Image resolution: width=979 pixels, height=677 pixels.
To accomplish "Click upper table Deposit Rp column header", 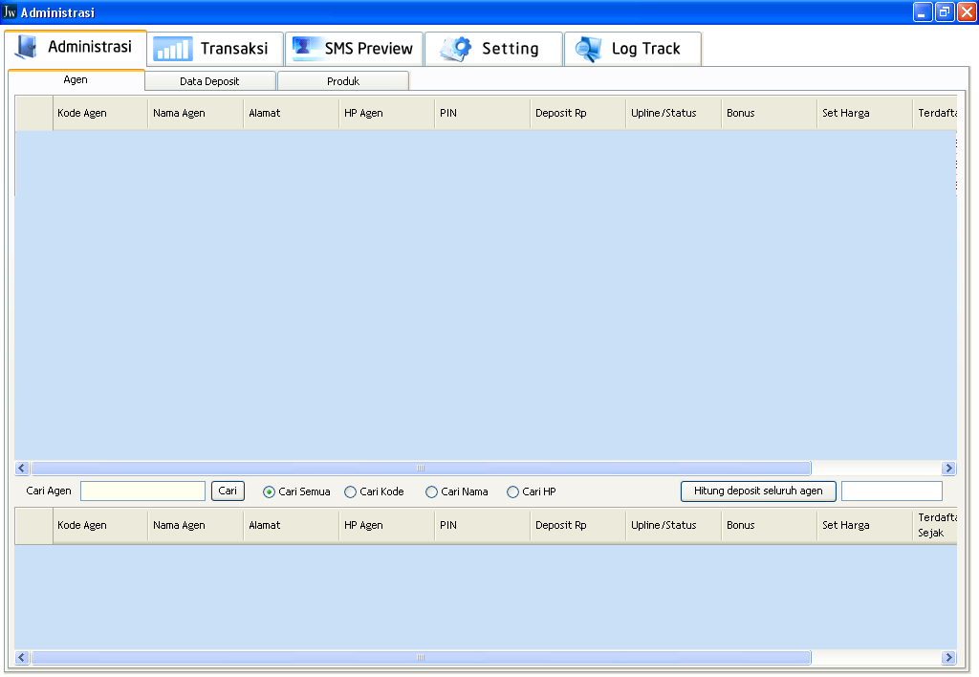I will point(577,113).
